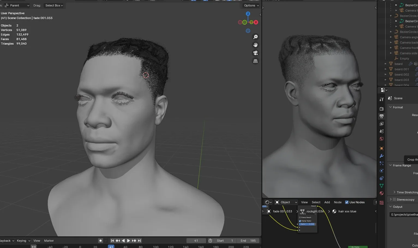This screenshot has height=248, width=418.
Task: Open the Scene properties tab icon
Action: pyautogui.click(x=381, y=131)
